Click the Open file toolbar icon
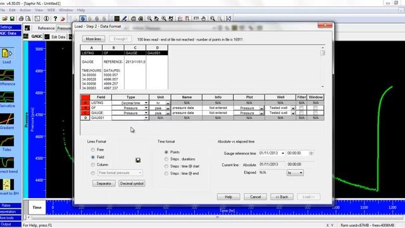 click(x=4, y=18)
